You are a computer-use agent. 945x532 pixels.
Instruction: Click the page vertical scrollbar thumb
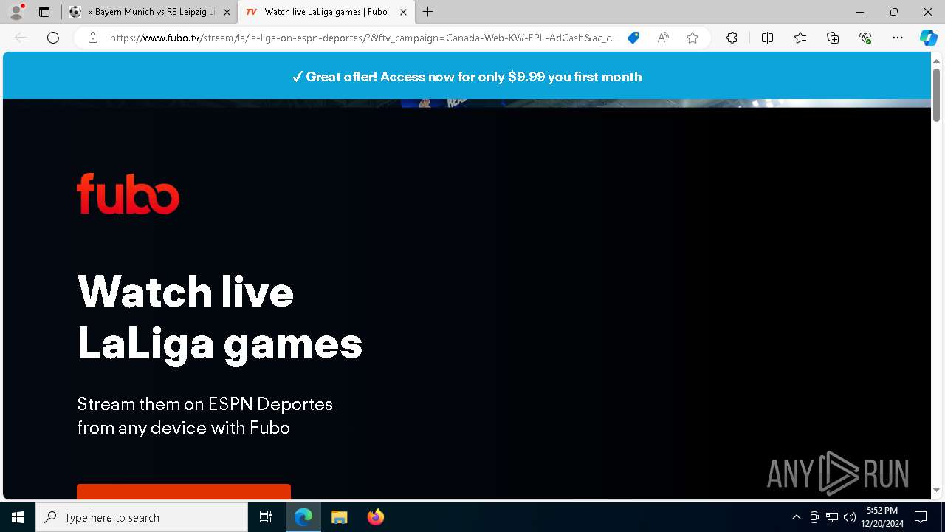(x=936, y=95)
